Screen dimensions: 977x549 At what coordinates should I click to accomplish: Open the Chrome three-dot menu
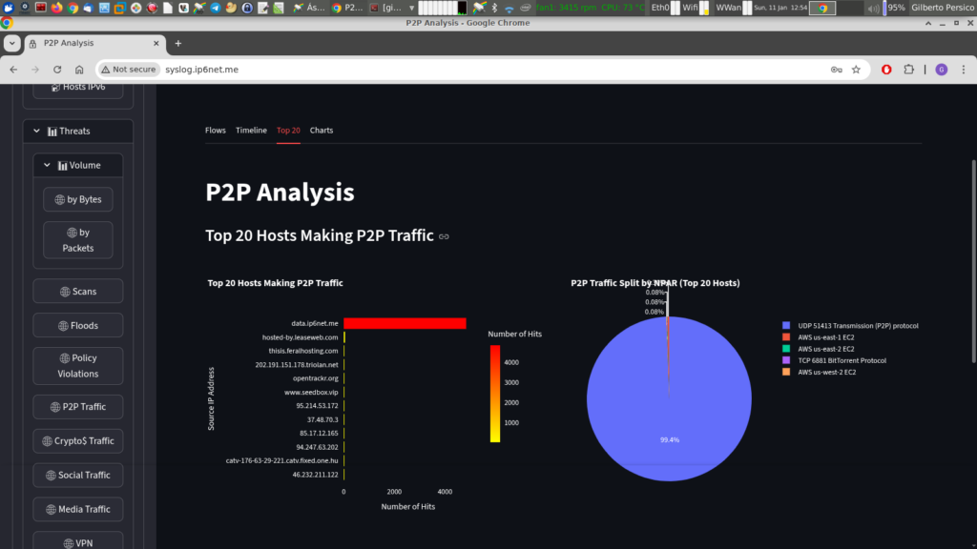964,70
